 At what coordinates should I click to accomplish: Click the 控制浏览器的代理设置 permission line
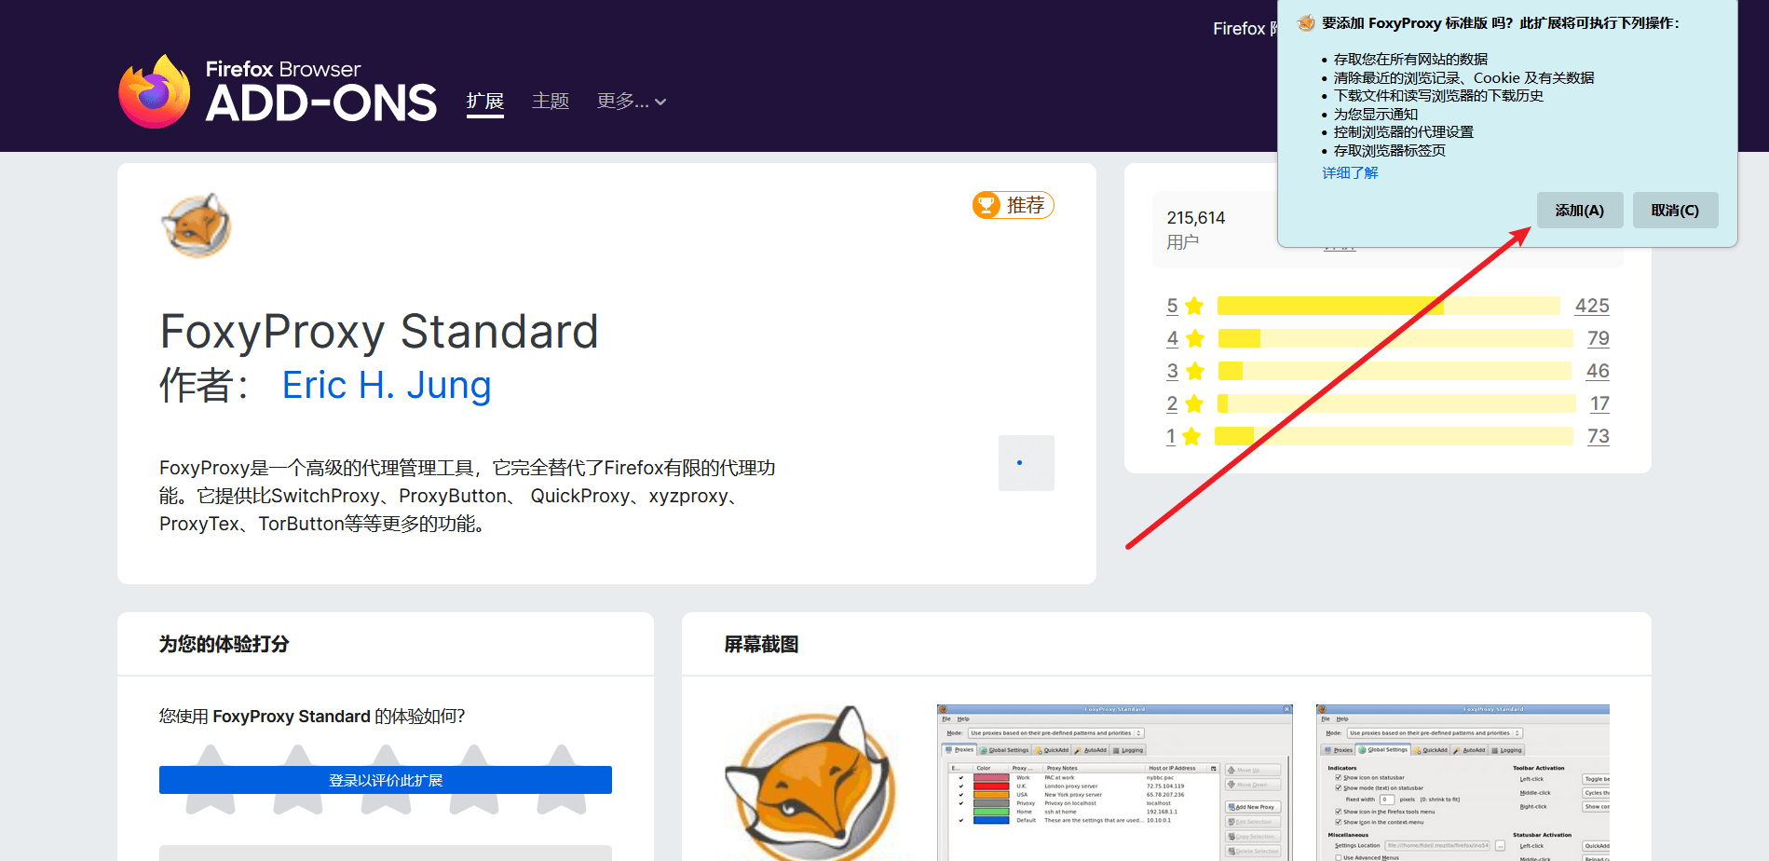coord(1404,131)
